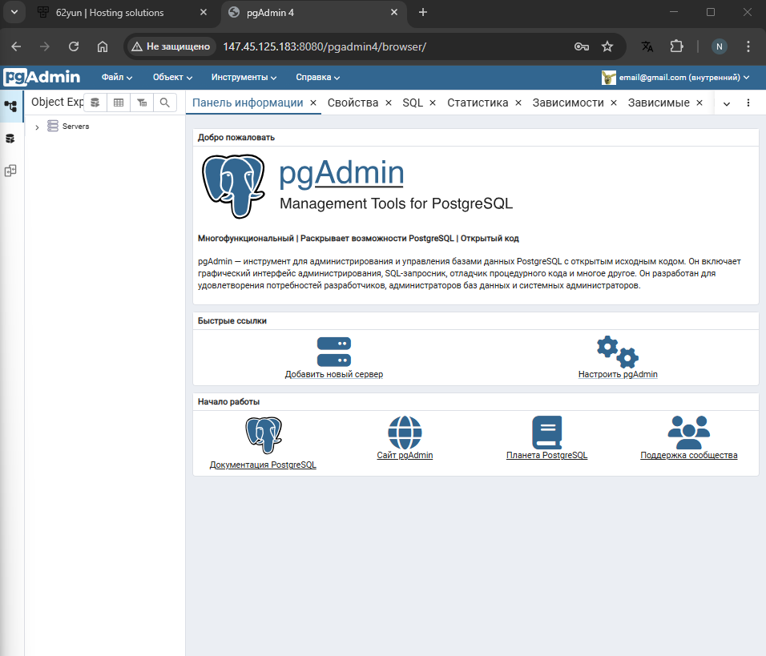766x656 pixels.
Task: Open the Планета PostgreSQL link
Action: point(546,456)
